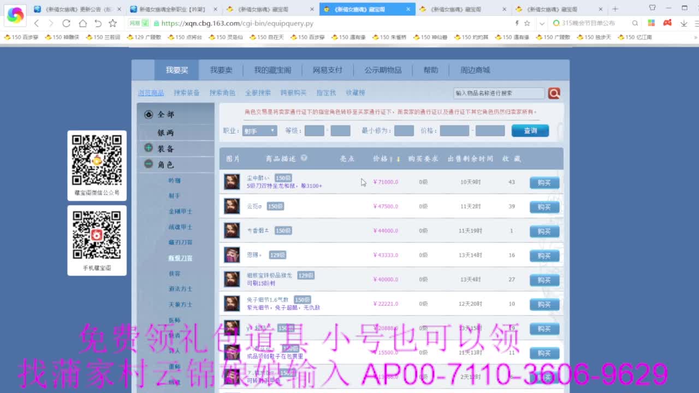Screen dimensions: 699x393
Task: Open bookmark 150 神雕侠
Action: (62, 37)
